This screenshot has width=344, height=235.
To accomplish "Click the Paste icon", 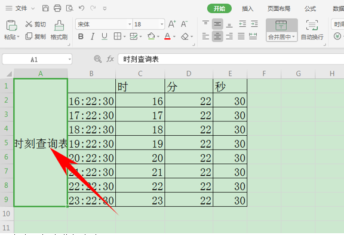I will pos(11,25).
